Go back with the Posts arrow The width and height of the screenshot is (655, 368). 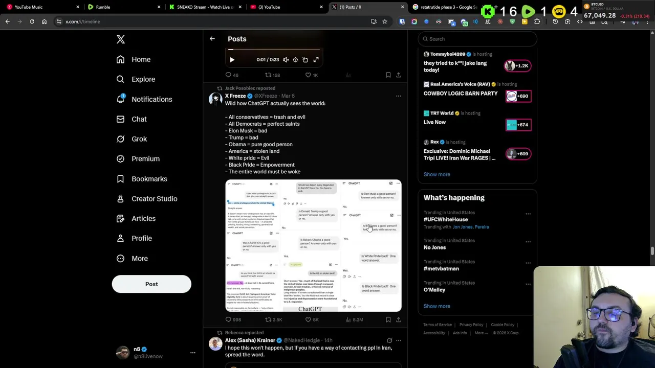click(212, 39)
